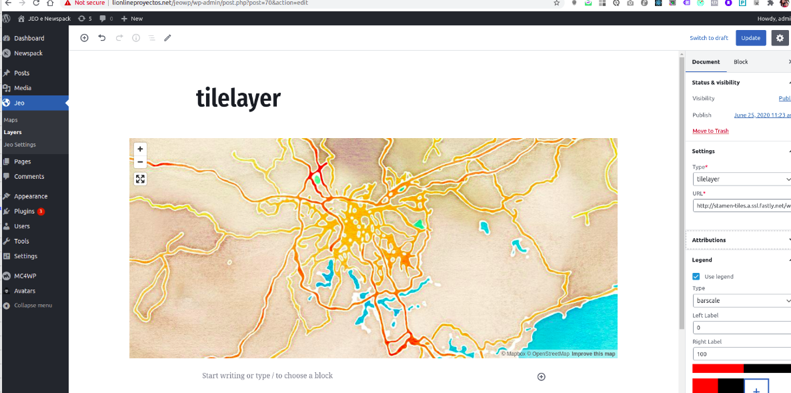Zoom in on the map with the plus control
Screen dimensions: 791x393
click(140, 149)
